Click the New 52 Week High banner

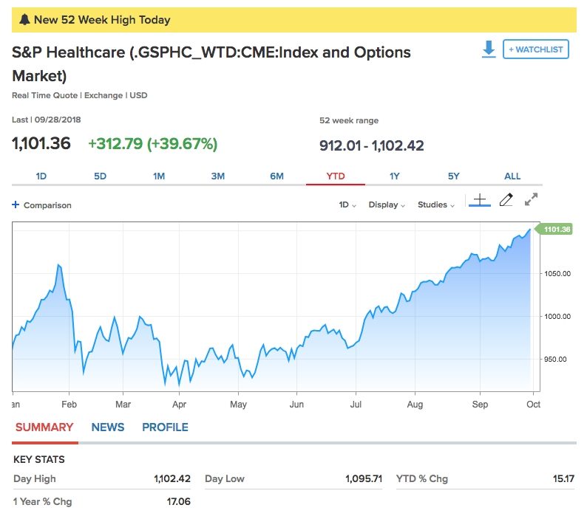click(x=294, y=19)
